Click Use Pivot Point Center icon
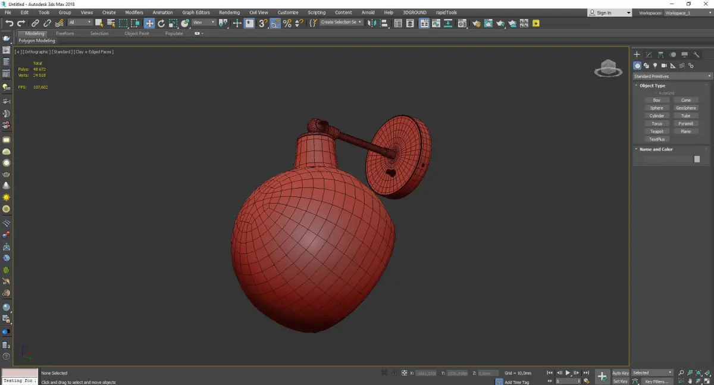This screenshot has height=385, width=714. (224, 23)
